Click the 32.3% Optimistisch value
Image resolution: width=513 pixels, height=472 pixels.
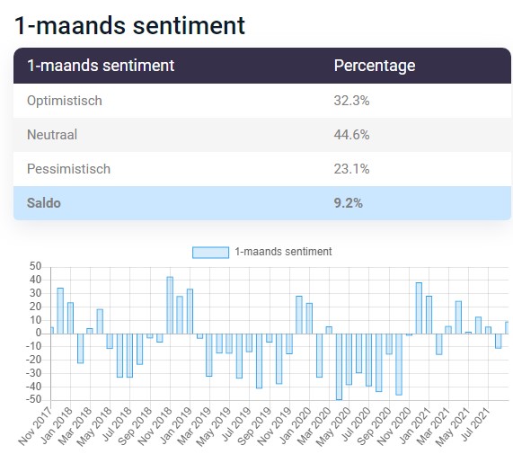click(351, 101)
